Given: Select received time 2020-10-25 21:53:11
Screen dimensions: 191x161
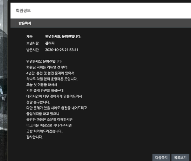Looking at the screenshot, I should [x=62, y=50].
